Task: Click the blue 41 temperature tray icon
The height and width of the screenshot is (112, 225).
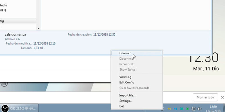Action: coord(175,109)
